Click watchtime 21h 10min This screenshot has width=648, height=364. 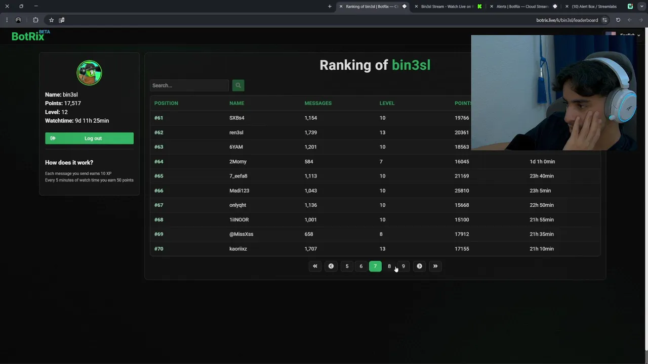tap(542, 249)
